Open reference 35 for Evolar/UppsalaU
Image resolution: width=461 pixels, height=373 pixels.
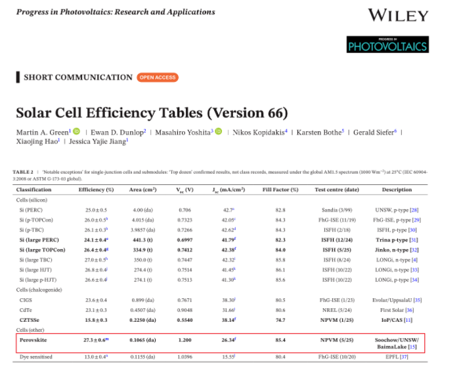pos(418,300)
